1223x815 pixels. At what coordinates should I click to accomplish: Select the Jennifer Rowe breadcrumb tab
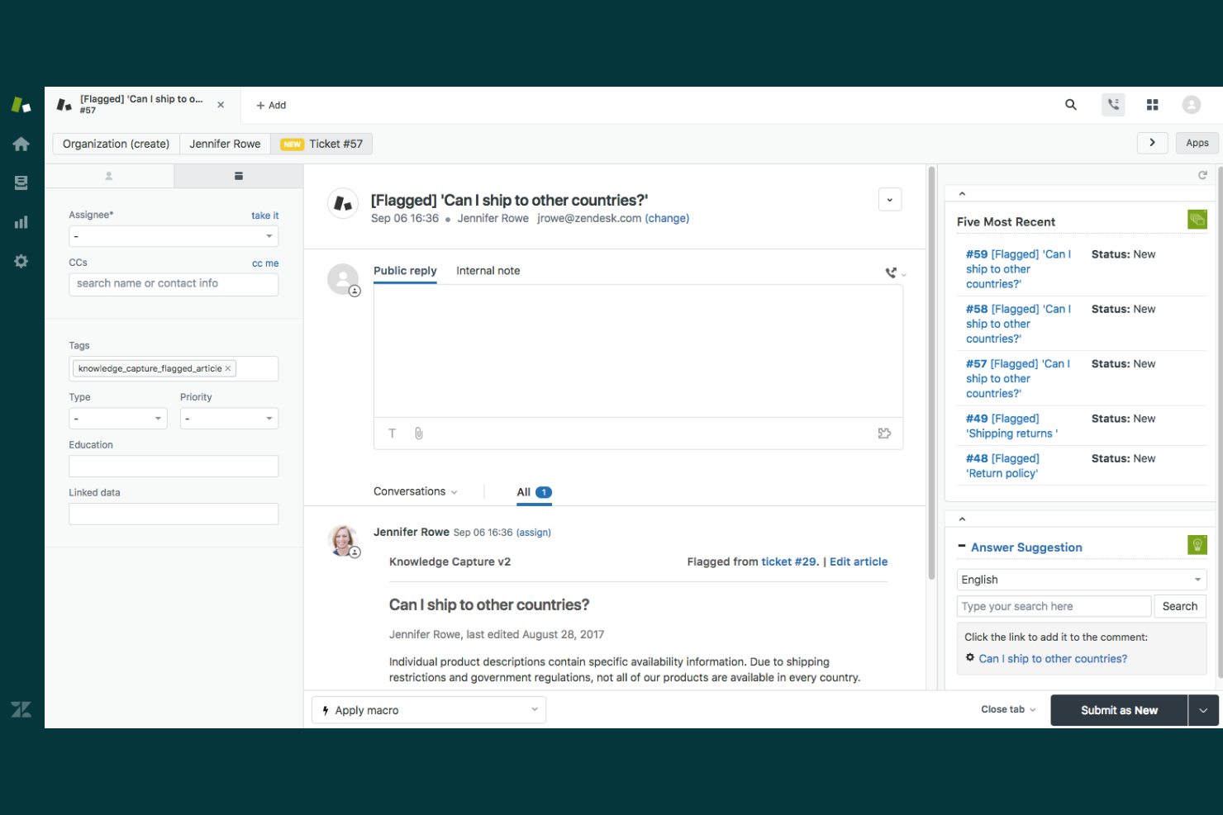point(225,143)
